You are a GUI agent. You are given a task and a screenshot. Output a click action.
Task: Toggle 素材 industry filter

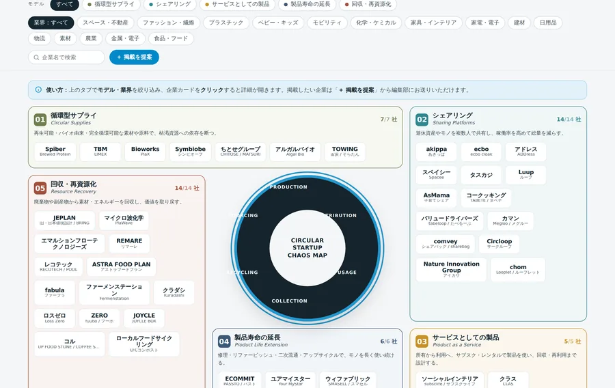65,38
